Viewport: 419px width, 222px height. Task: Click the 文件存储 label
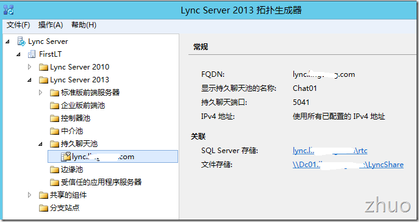pos(217,165)
